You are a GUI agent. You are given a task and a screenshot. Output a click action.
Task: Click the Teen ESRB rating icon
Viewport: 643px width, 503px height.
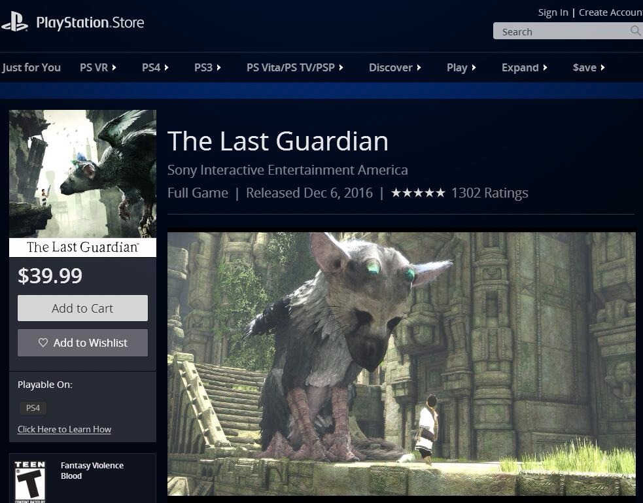point(30,481)
